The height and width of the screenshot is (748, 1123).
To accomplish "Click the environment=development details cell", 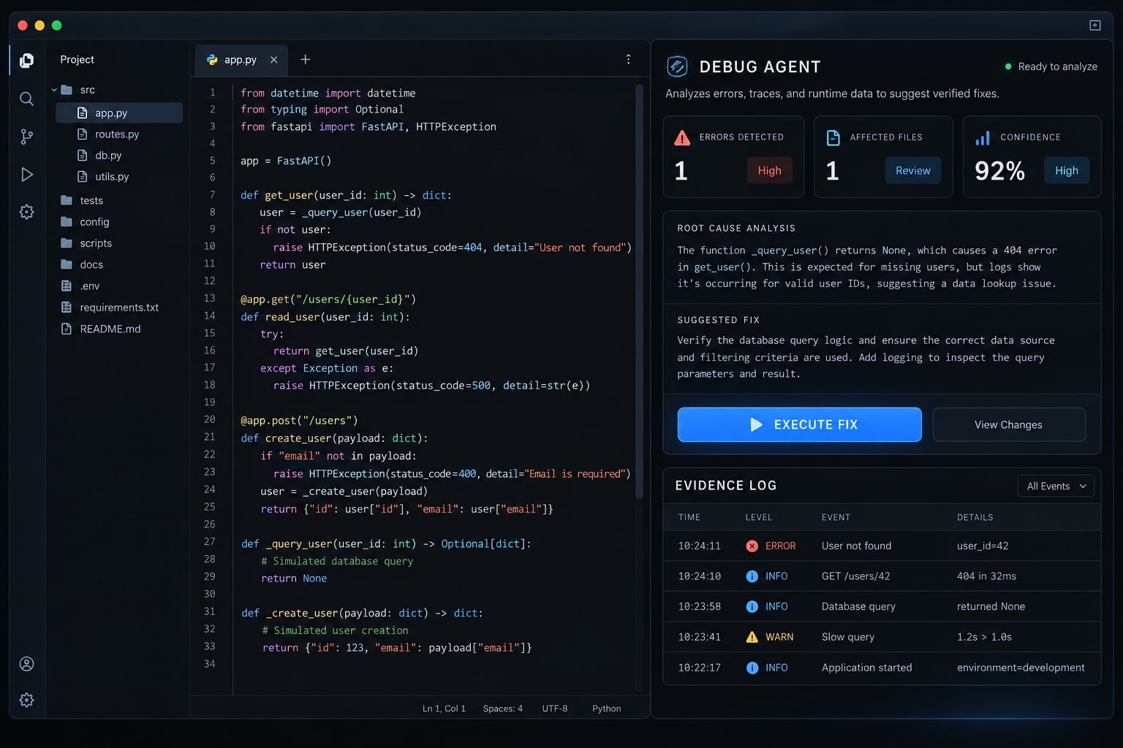I will tap(1021, 668).
